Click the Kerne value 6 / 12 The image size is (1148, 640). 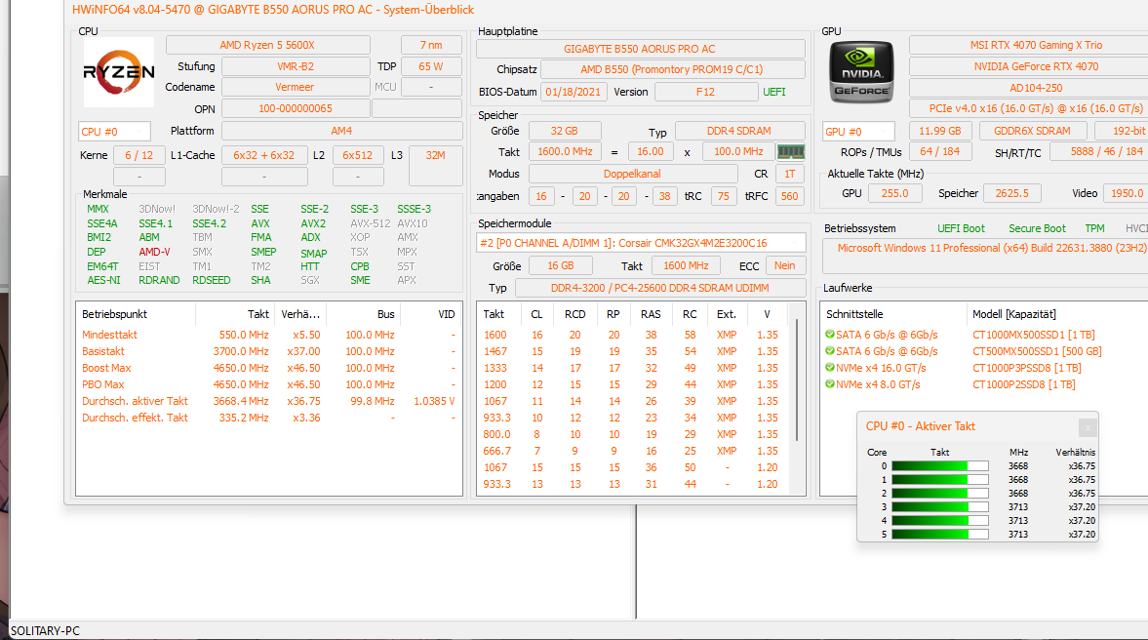pyautogui.click(x=139, y=155)
